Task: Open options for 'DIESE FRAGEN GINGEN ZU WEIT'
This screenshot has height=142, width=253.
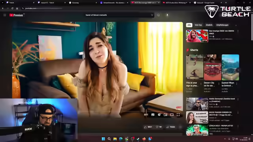Action: (x=238, y=113)
